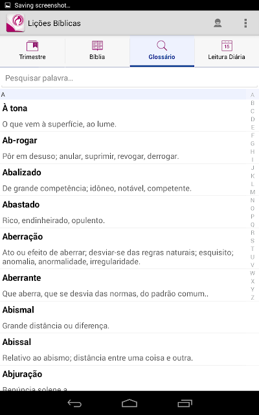Jump to letter Z in alphabet index
The image size is (259, 415).
click(253, 298)
